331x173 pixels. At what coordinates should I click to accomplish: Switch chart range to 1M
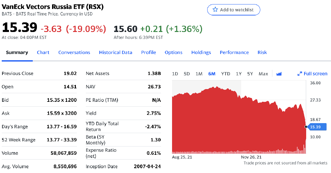(199, 74)
